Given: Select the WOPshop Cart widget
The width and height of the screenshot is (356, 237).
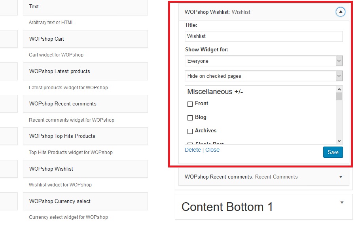Looking at the screenshot, I should pyautogui.click(x=85, y=39).
